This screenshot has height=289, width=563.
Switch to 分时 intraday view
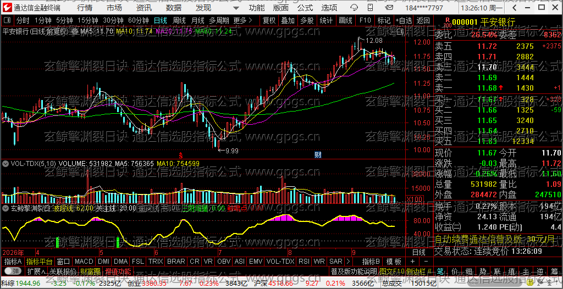[23, 20]
